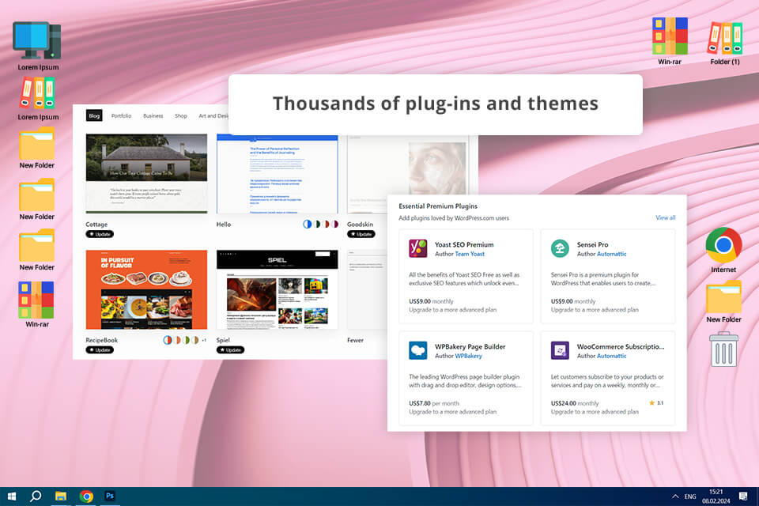Open the Folder (1) binders icon
Screen dimensions: 759x506
click(x=725, y=37)
